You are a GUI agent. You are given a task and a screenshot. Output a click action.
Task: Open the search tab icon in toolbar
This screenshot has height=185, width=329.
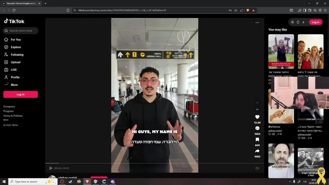(291, 10)
